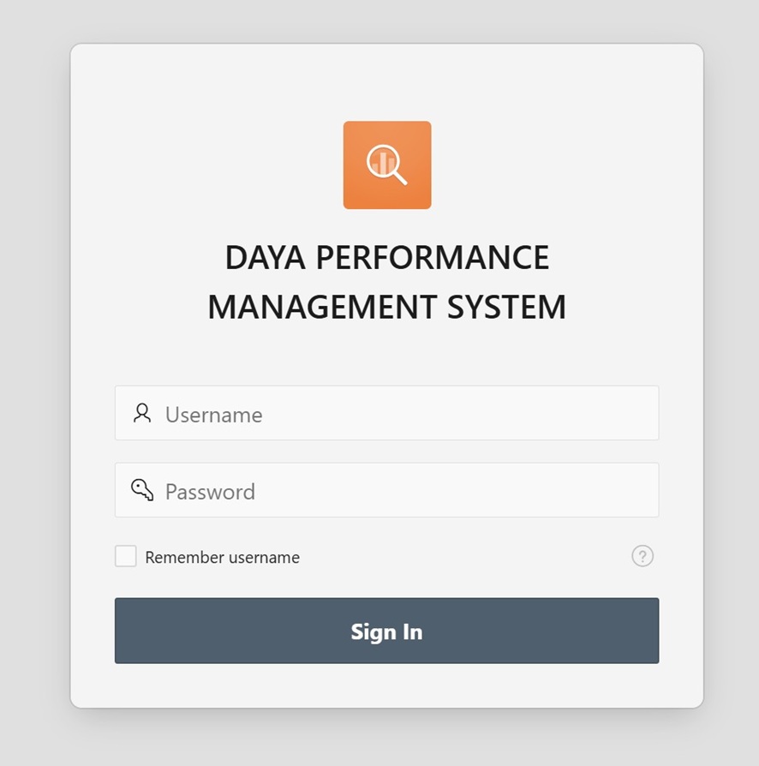Click the gray page background outside the card
Screen dimensions: 759x766
click(34, 386)
